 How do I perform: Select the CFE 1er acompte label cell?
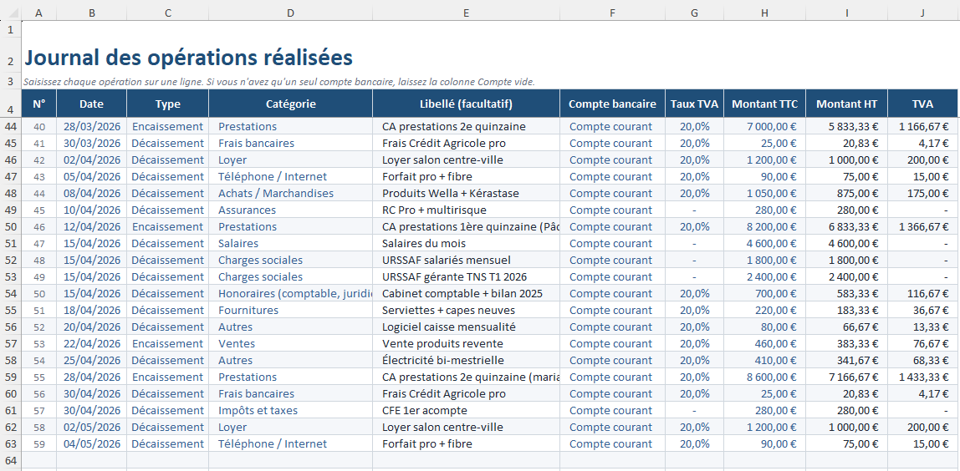coord(466,410)
